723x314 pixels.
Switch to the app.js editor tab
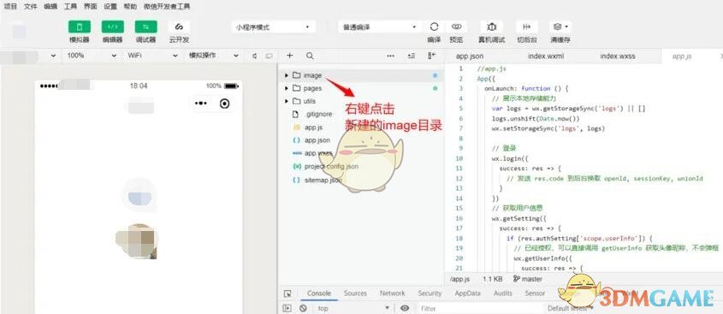[681, 56]
